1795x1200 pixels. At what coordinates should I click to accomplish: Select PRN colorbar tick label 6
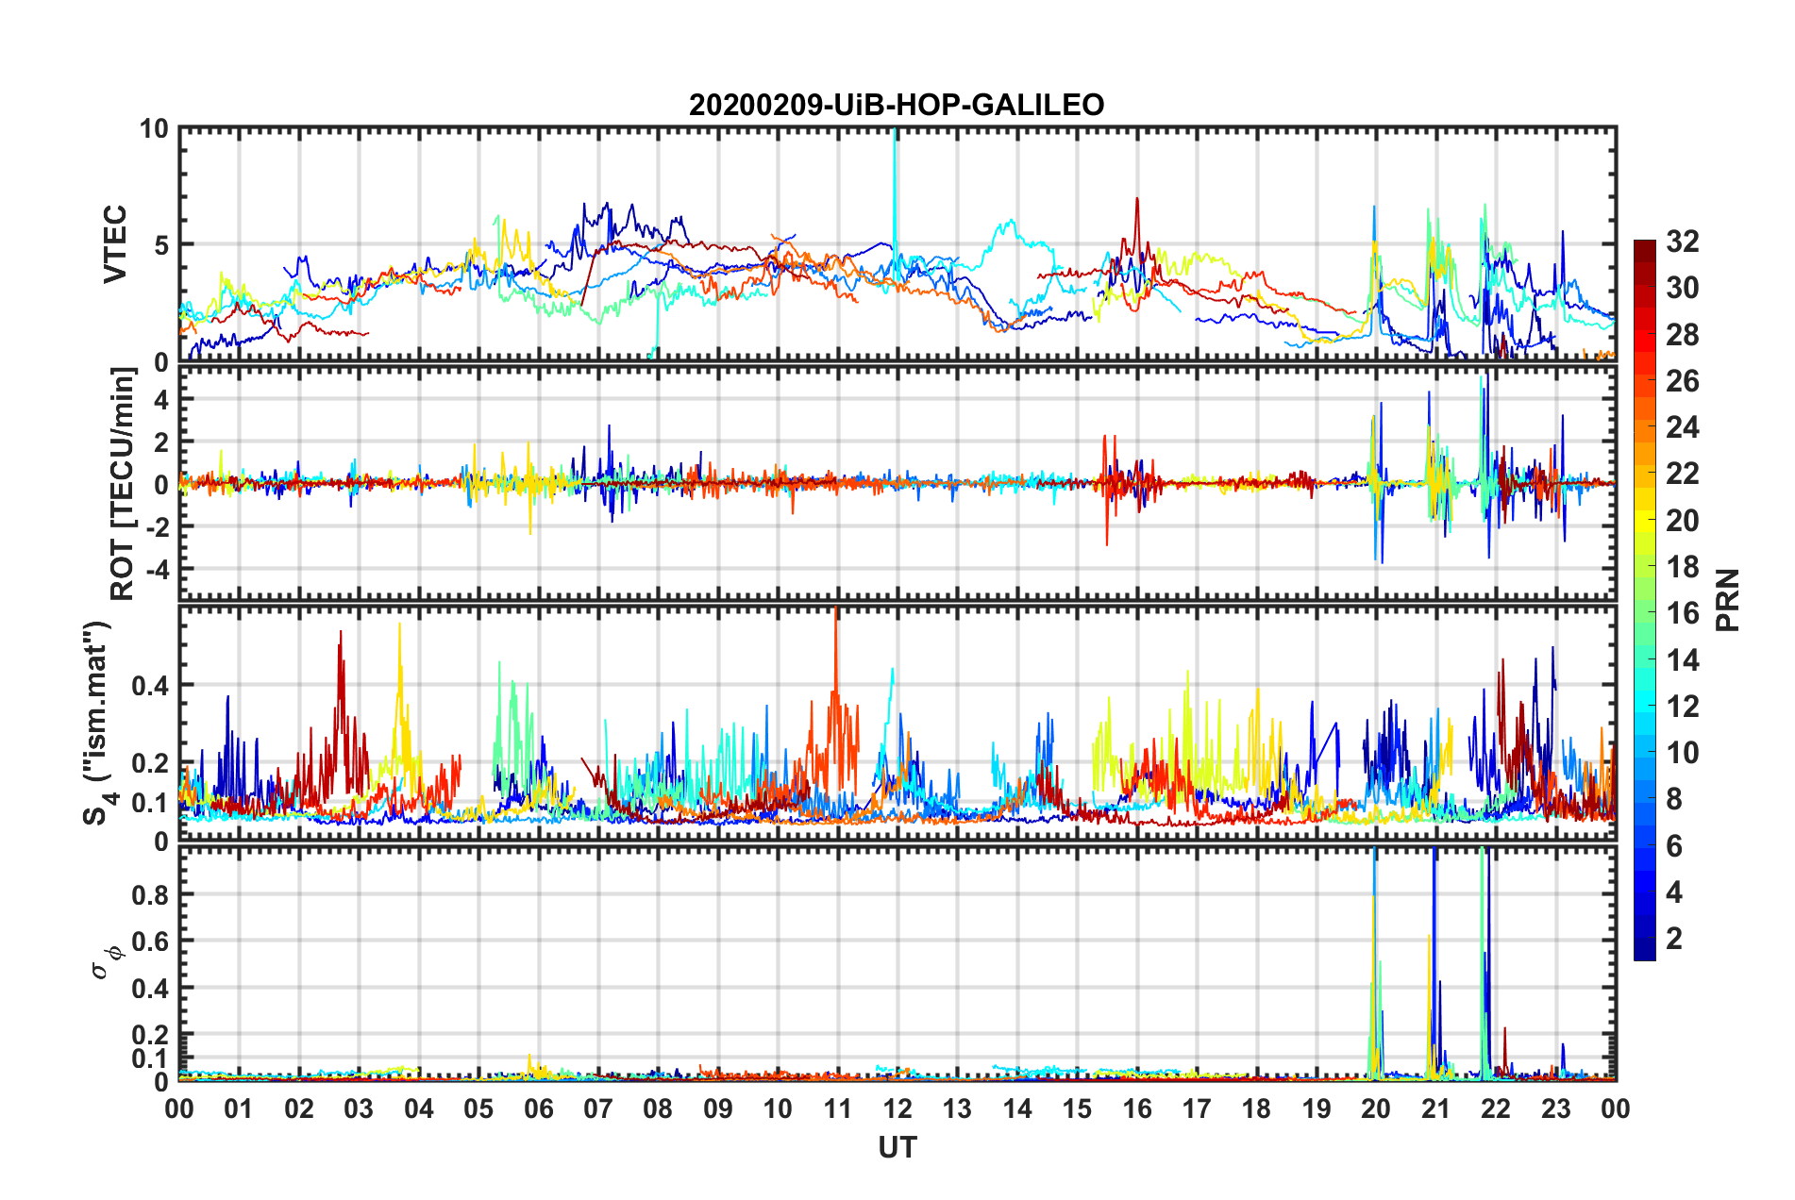point(1674,846)
